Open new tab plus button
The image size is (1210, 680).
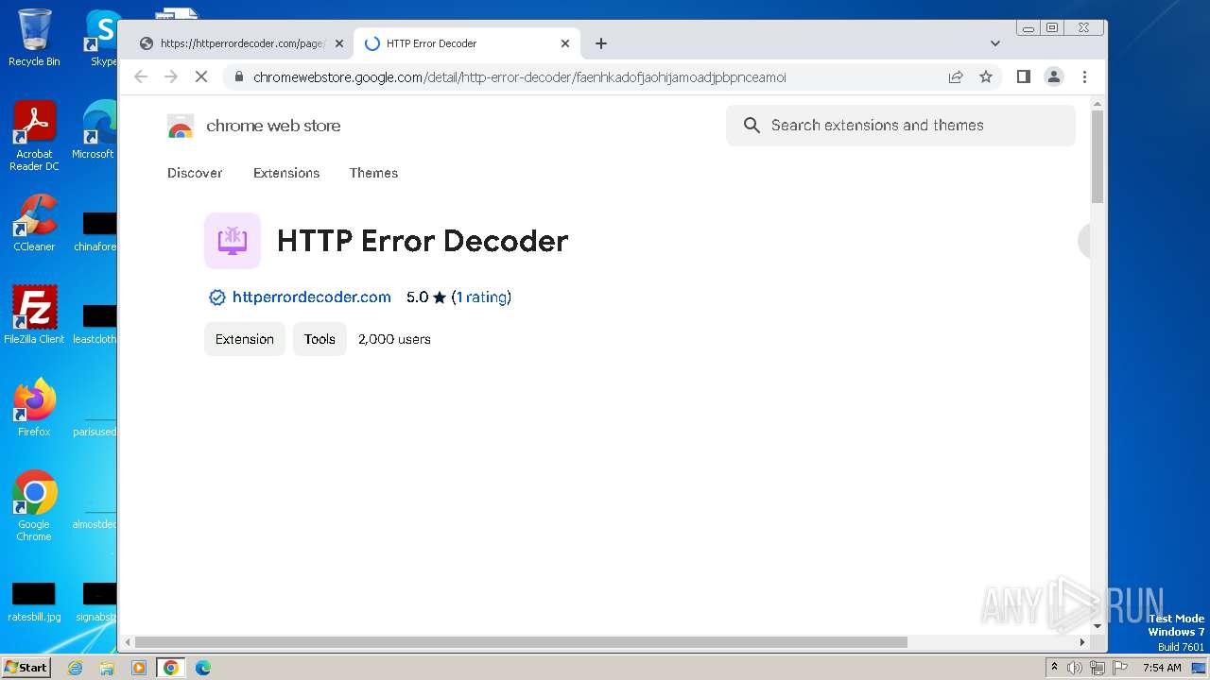[601, 43]
